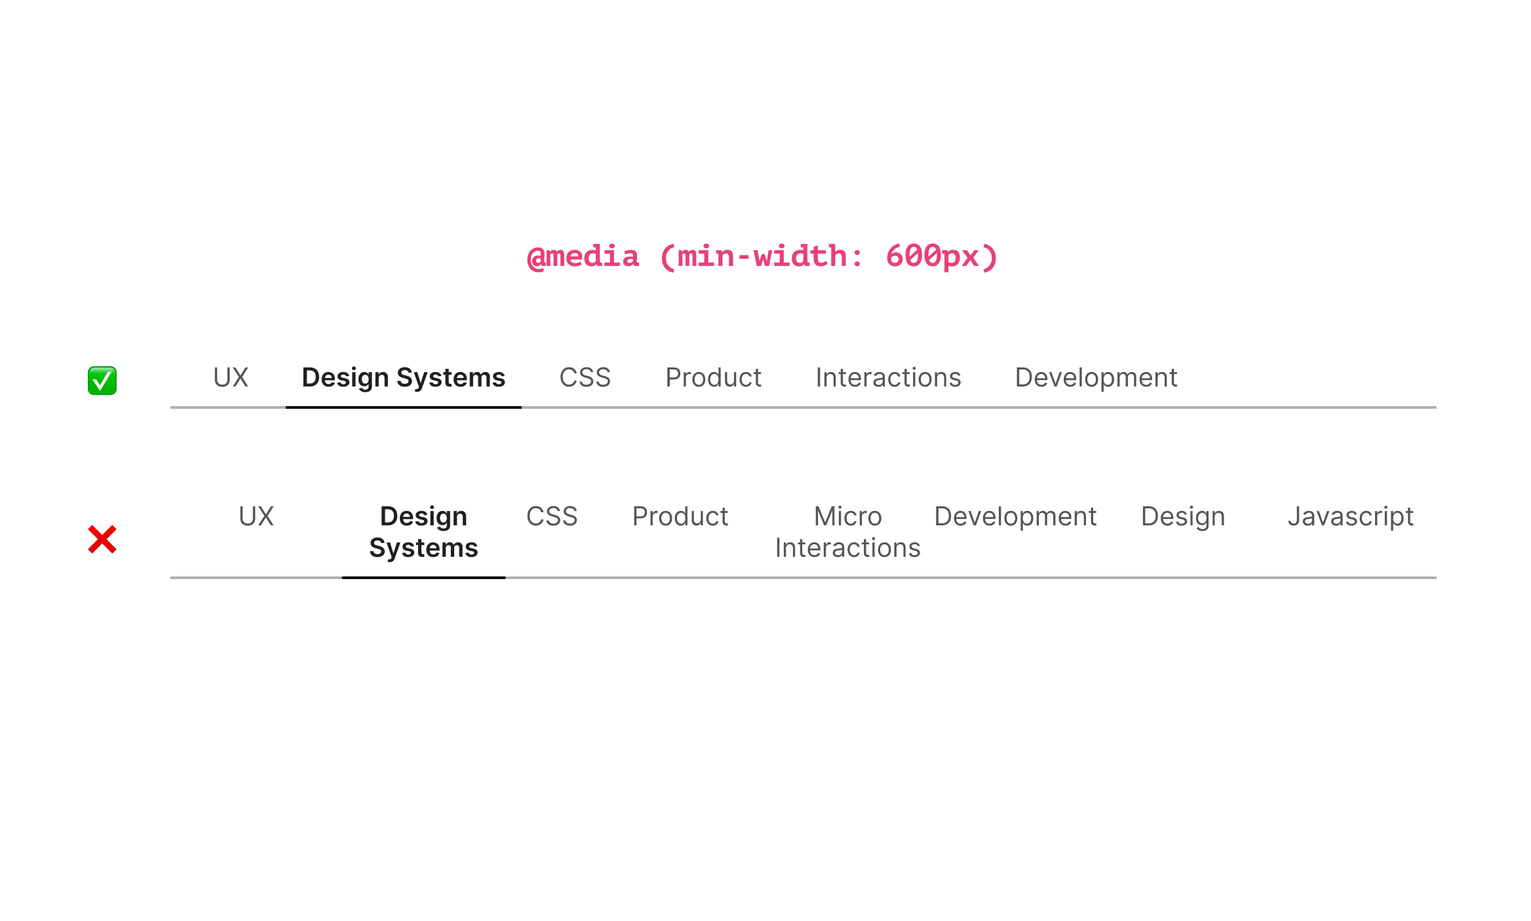Choose Development in the top tab row
The height and width of the screenshot is (921, 1531).
(x=1096, y=378)
